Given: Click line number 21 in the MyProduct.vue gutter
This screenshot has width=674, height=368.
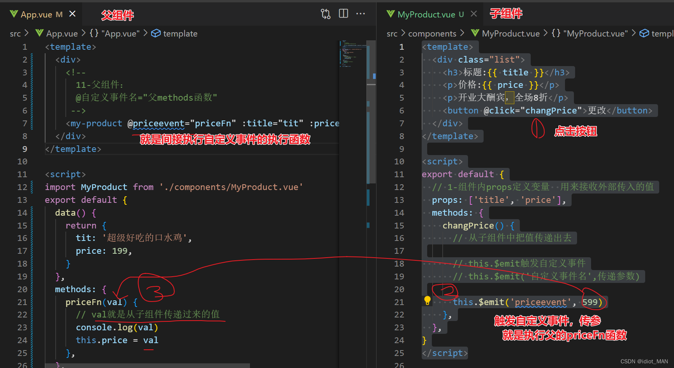Looking at the screenshot, I should (399, 302).
